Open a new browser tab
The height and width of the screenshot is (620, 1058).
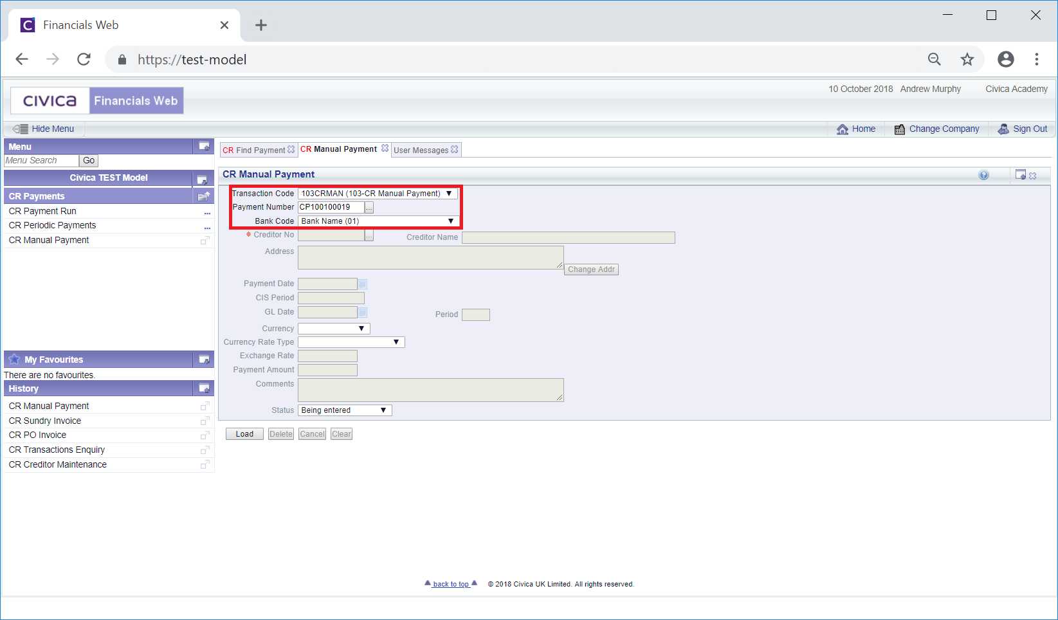(260, 25)
